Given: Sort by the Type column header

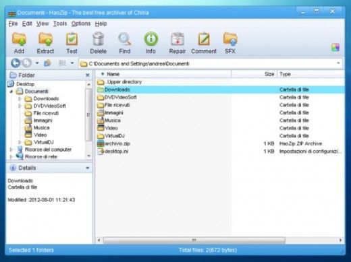Looking at the screenshot, I should tap(311, 74).
